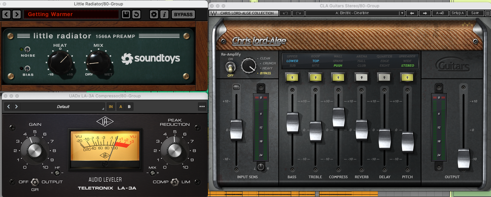Open the LA-3A three-dot options menu
Image resolution: width=491 pixels, height=197 pixels.
(202, 107)
